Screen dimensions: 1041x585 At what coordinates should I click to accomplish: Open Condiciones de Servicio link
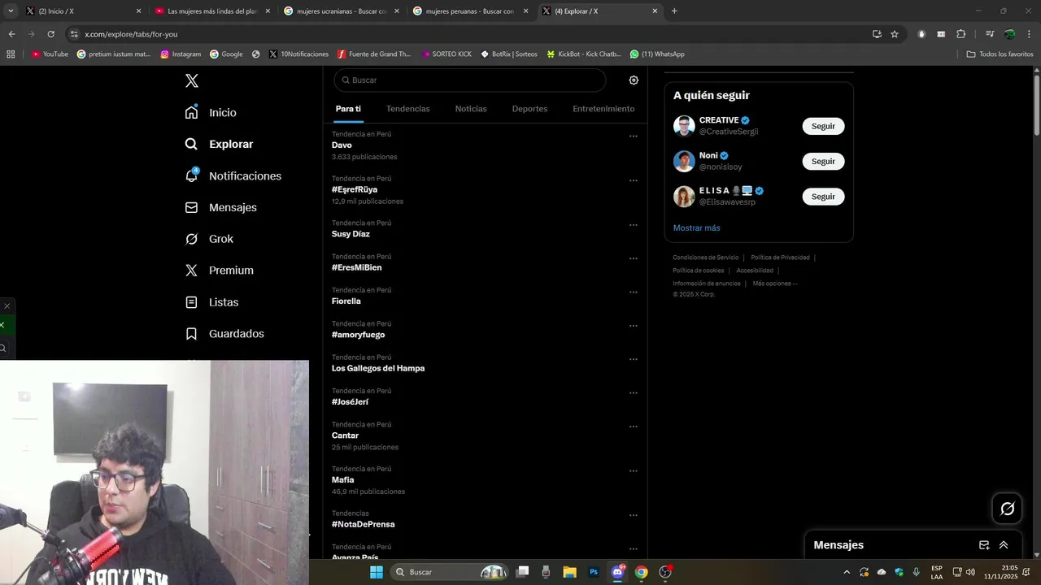(705, 258)
